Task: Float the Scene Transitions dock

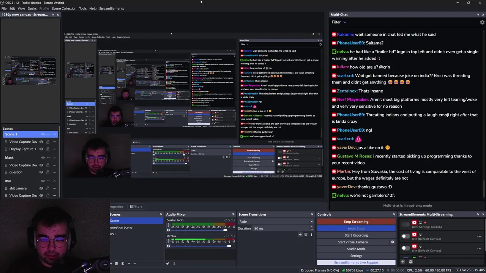Action: tap(312, 215)
